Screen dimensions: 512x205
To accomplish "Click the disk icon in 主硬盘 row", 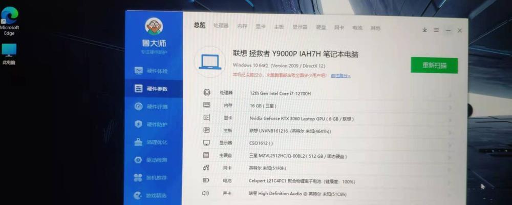I will coord(206,155).
